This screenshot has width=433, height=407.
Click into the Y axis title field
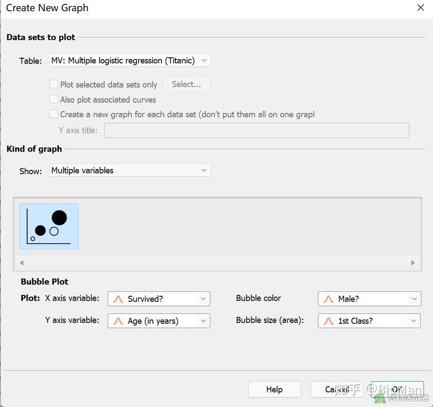[x=256, y=130]
